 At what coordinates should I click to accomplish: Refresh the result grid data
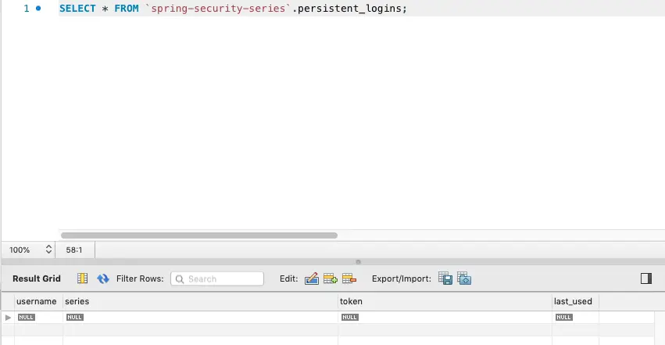point(103,279)
